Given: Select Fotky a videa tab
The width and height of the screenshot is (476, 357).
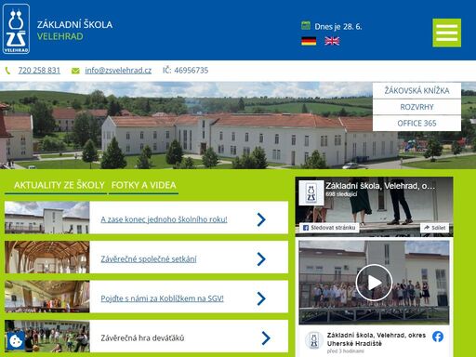Looking at the screenshot, I should [x=143, y=185].
